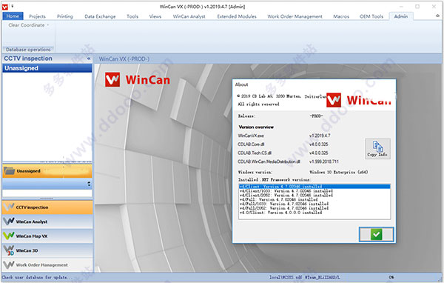Open the WinCan Analyst ribbon tab
Image resolution: width=444 pixels, height=283 pixels.
[189, 16]
